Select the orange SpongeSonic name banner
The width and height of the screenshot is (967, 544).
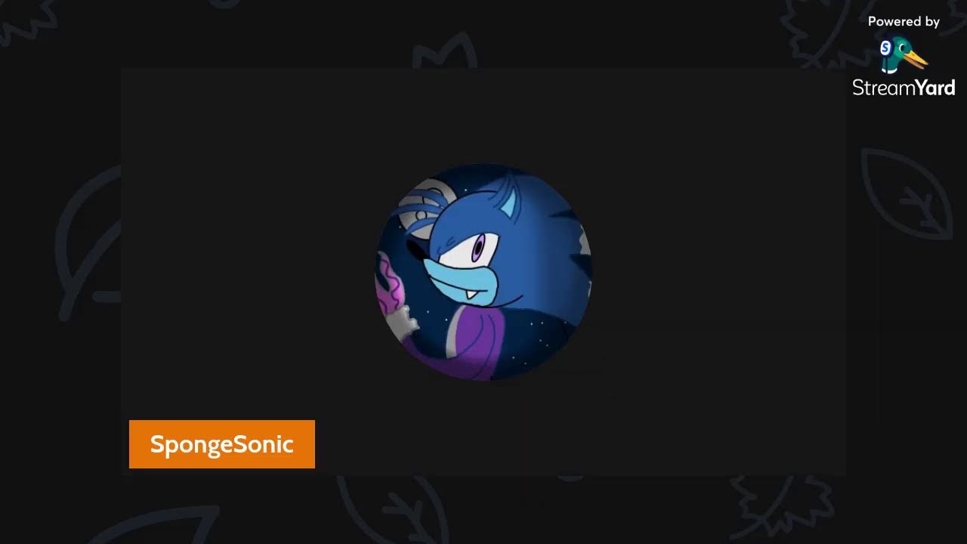pyautogui.click(x=222, y=444)
